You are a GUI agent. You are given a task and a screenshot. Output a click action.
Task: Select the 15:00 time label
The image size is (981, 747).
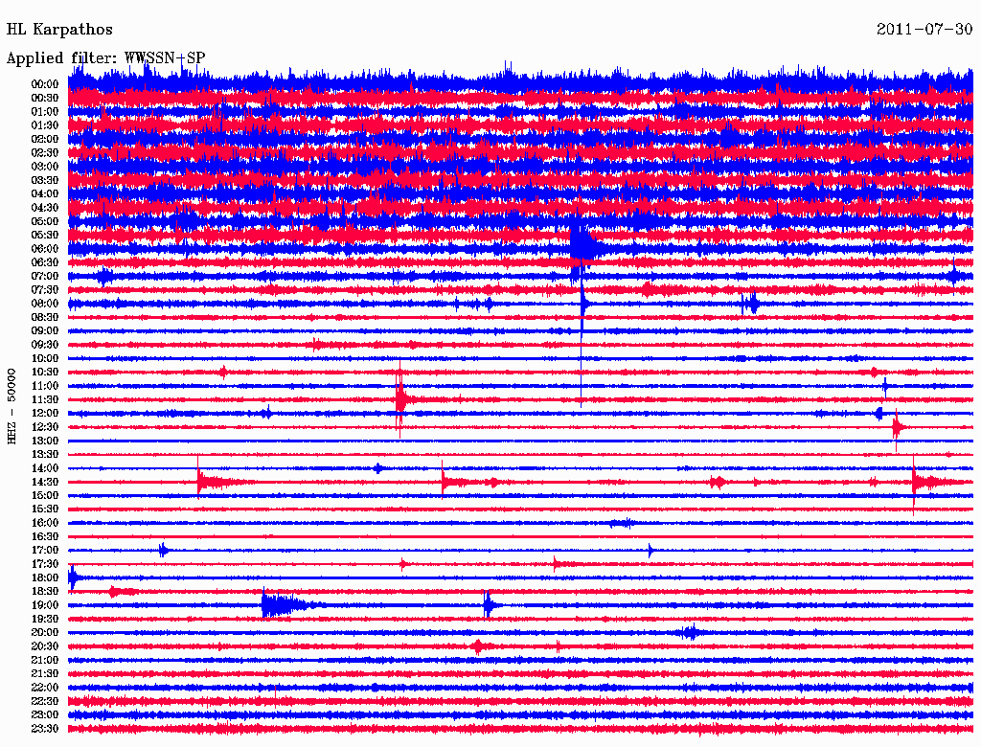click(x=45, y=495)
